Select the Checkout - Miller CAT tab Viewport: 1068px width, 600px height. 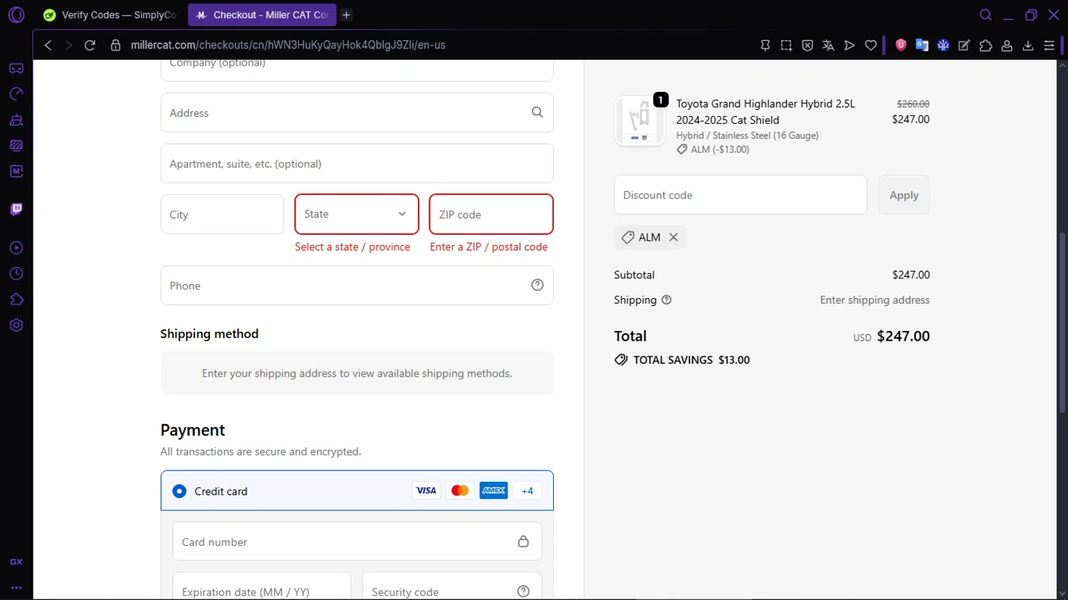261,15
